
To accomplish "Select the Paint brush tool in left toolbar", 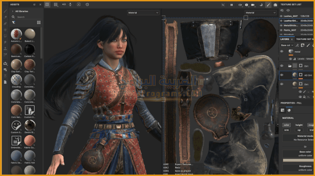I will 5,11.
